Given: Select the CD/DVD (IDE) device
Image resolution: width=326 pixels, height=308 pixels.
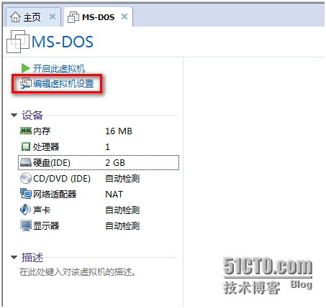Looking at the screenshot, I should [x=99, y=179].
